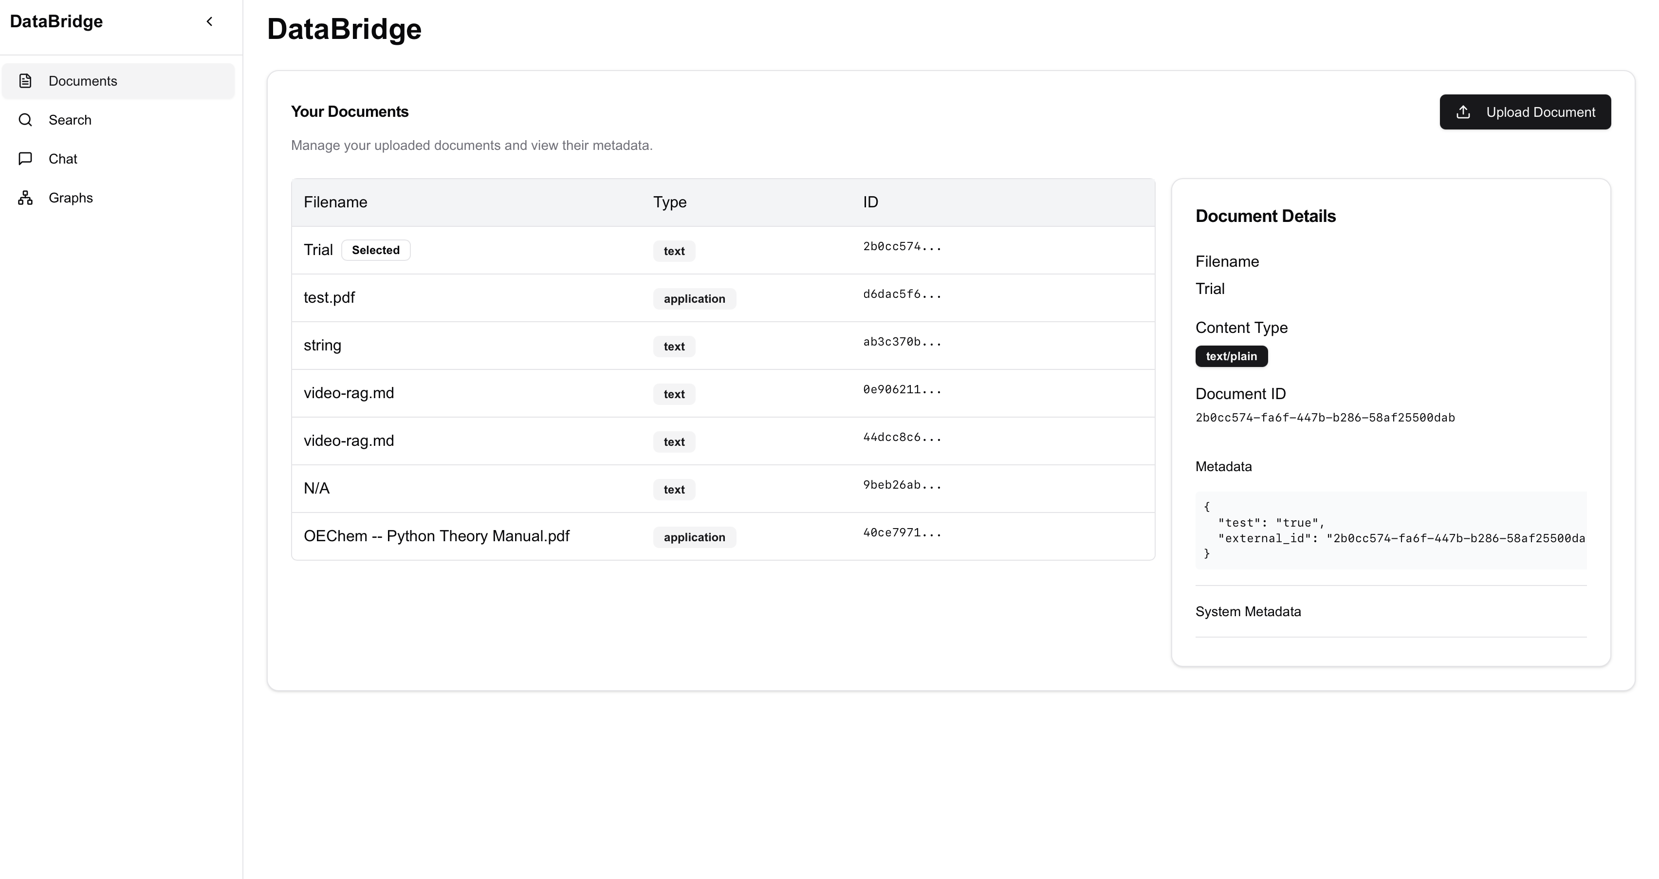Click the text/plain content type badge

(1231, 356)
